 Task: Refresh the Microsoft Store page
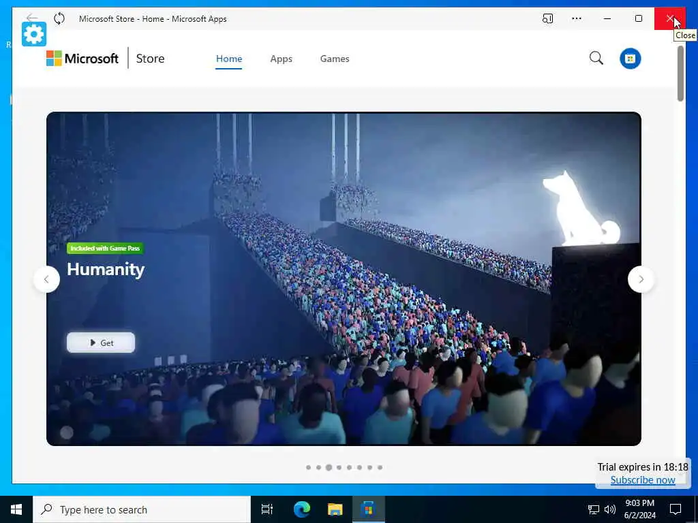[x=59, y=18]
